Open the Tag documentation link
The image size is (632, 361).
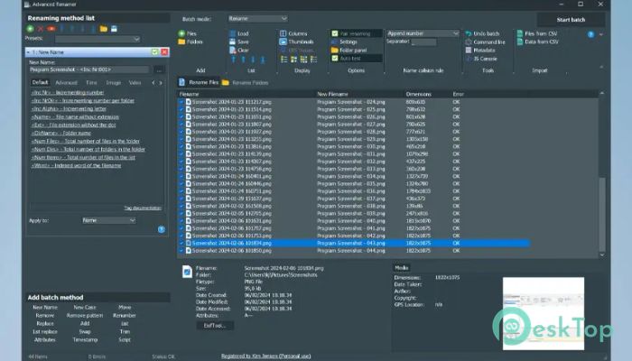143,208
